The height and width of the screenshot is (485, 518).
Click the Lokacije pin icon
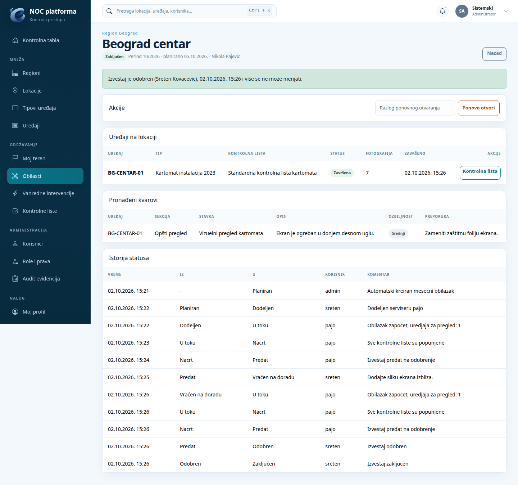pyautogui.click(x=15, y=91)
